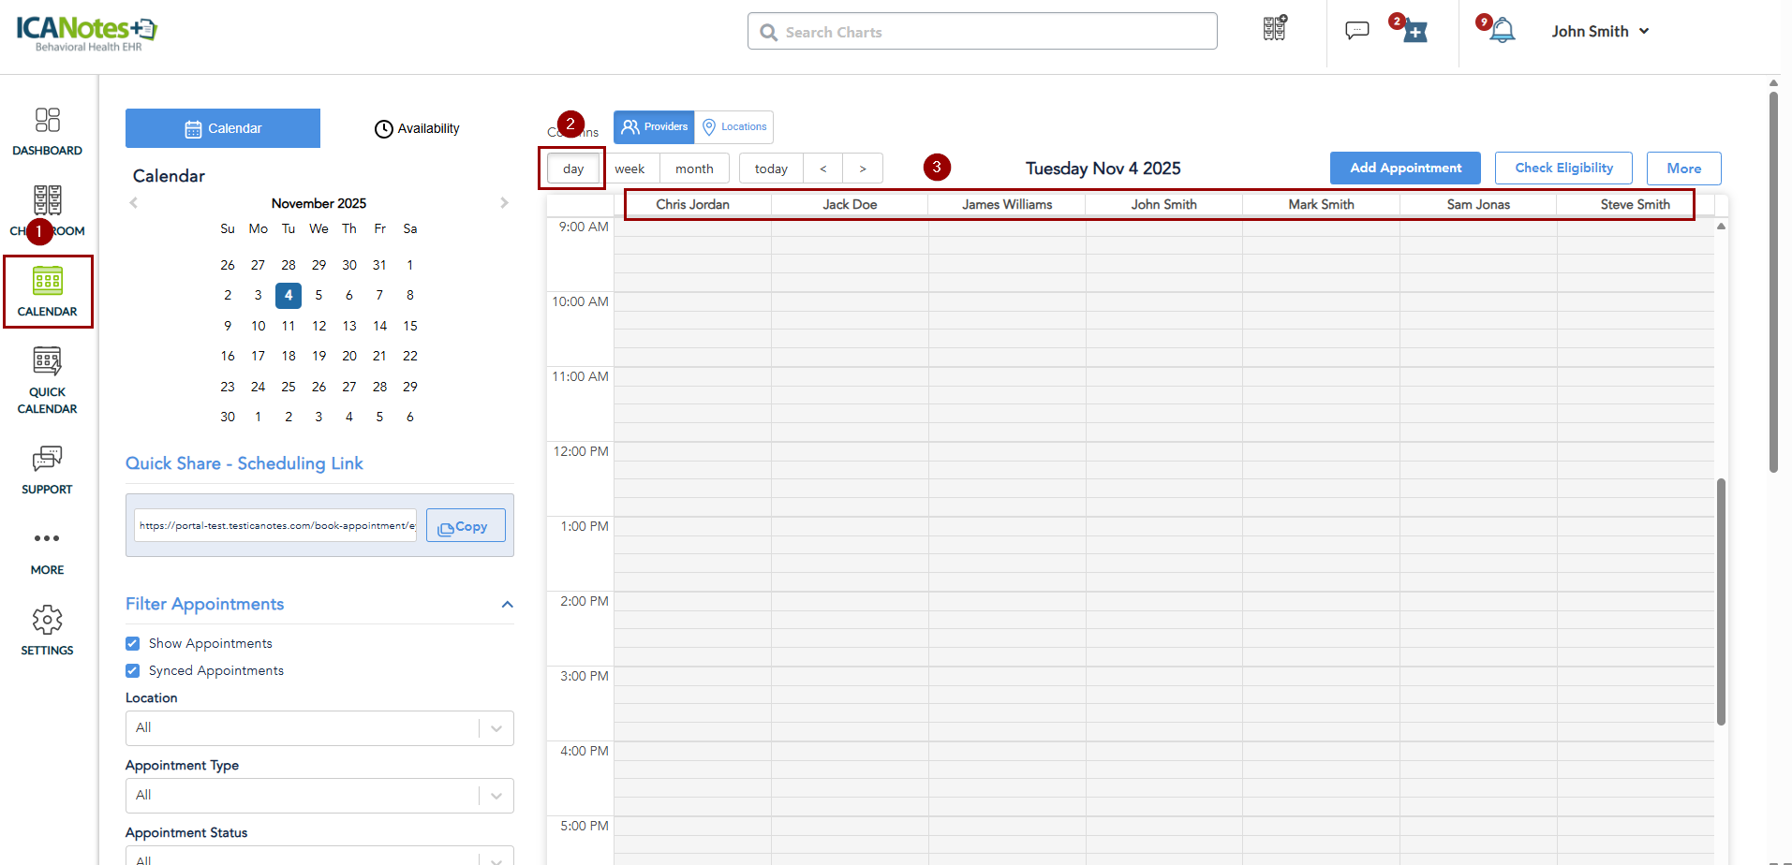1792x865 pixels.
Task: Click the calendar grid vertical scrollbar
Action: (x=1721, y=599)
